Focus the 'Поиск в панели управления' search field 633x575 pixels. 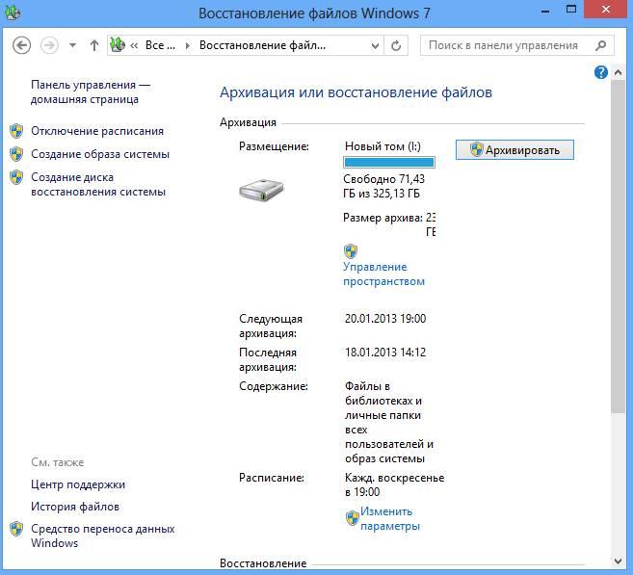(x=507, y=45)
